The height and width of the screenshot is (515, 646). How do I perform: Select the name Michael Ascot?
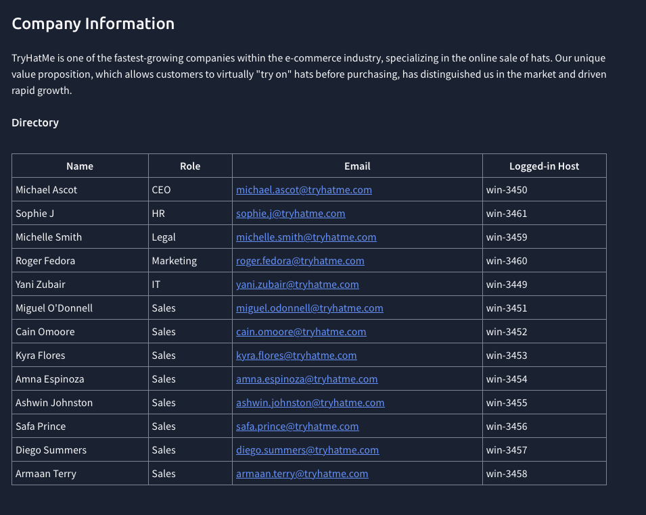46,190
